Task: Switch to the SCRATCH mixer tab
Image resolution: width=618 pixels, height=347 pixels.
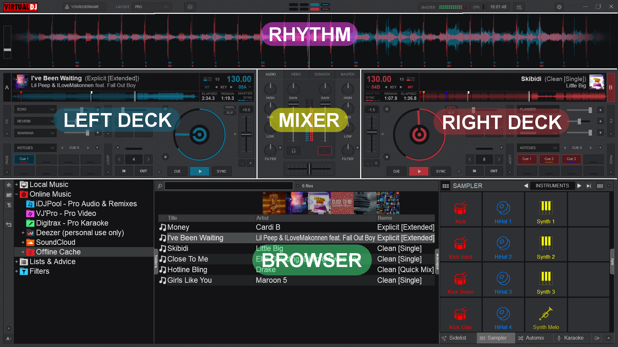Action: (x=322, y=74)
